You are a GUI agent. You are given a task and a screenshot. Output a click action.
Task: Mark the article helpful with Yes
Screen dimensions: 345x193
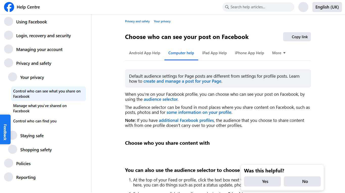coord(262,181)
